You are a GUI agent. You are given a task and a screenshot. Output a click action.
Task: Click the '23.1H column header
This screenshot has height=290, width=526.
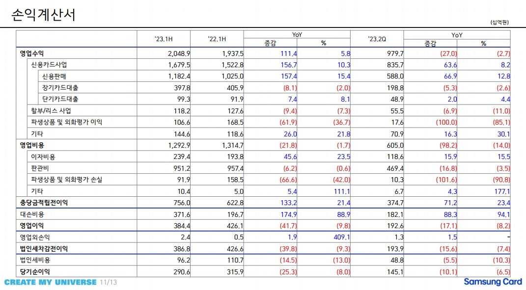click(x=164, y=39)
